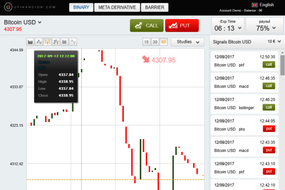Click the red PUT button
The height and width of the screenshot is (190, 285).
pos(182,26)
